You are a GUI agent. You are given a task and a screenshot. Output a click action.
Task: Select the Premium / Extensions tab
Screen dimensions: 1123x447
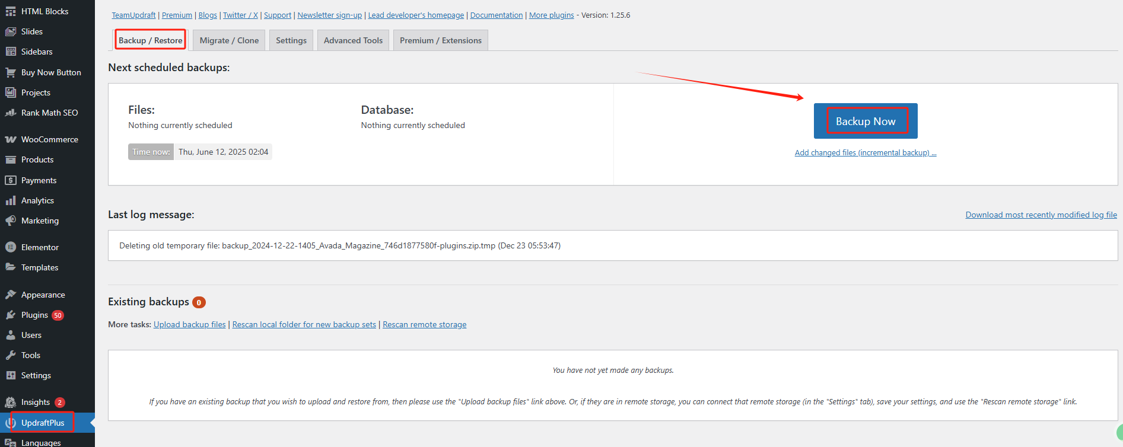point(440,40)
